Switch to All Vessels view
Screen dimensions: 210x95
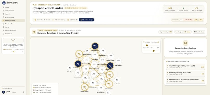pos(72,20)
